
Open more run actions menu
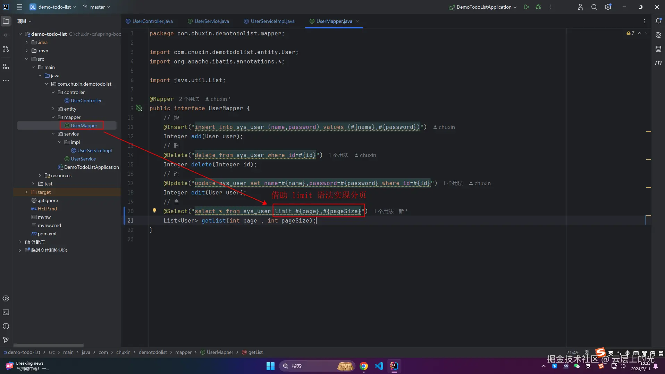coord(550,7)
